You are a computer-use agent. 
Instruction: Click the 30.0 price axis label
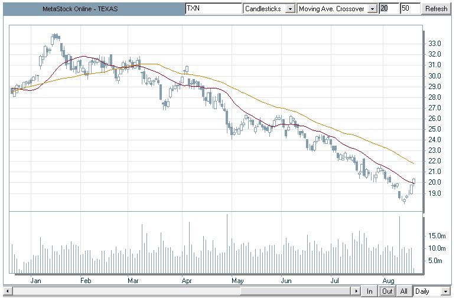click(435, 75)
